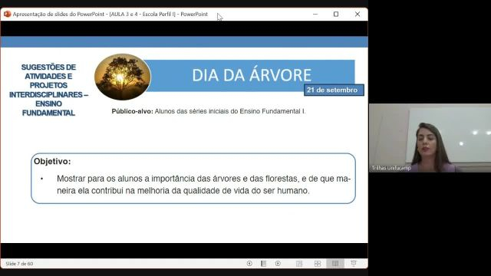This screenshot has width=491, height=276.
Task: Open Slide Sorter grid view icon
Action: pyautogui.click(x=317, y=264)
